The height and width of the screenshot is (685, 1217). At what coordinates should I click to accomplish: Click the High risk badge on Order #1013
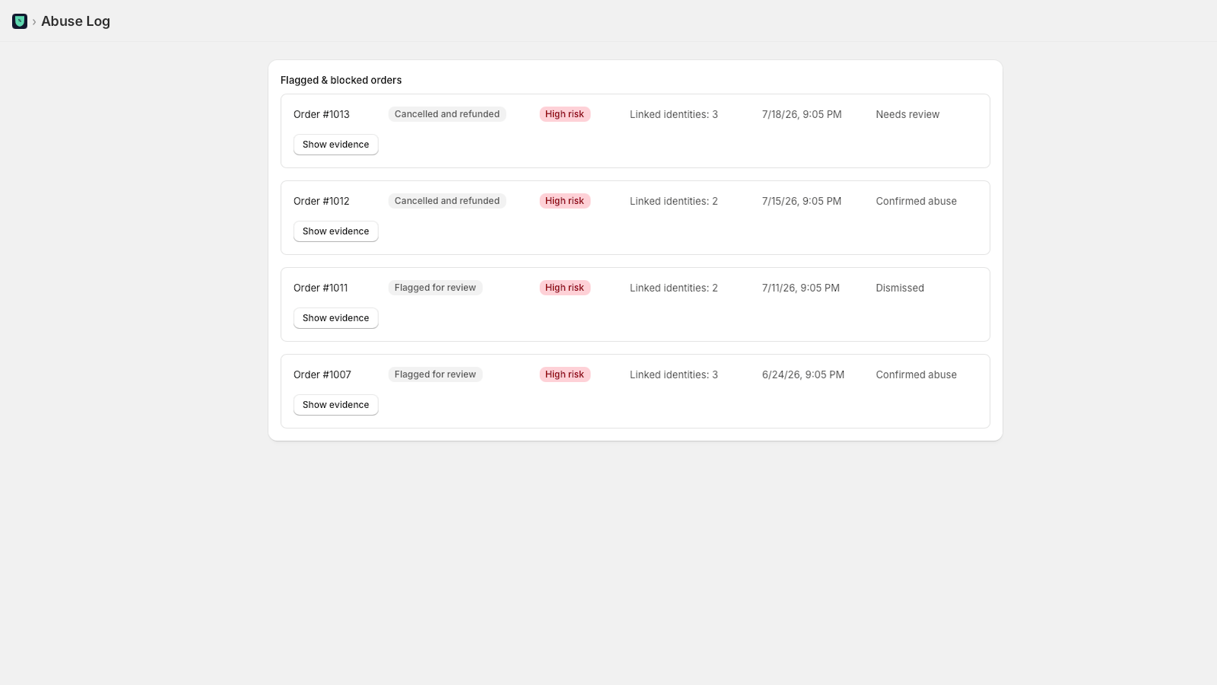(x=564, y=114)
